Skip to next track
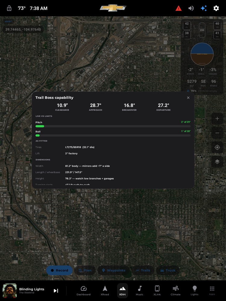Image resolution: width=226 pixels, height=301 pixels. [x=56, y=291]
